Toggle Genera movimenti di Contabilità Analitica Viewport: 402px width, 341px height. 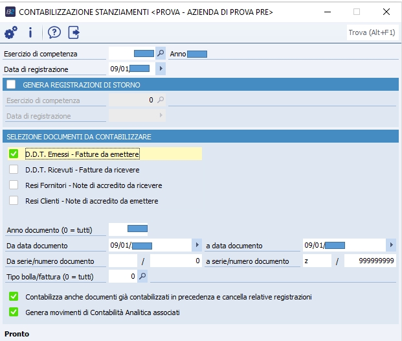pos(14,312)
